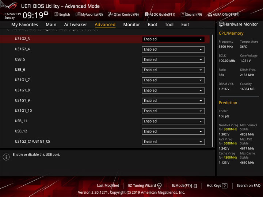The width and height of the screenshot is (263, 197).
Task: Click the Hot Keys question-mark icon
Action: pyautogui.click(x=225, y=186)
